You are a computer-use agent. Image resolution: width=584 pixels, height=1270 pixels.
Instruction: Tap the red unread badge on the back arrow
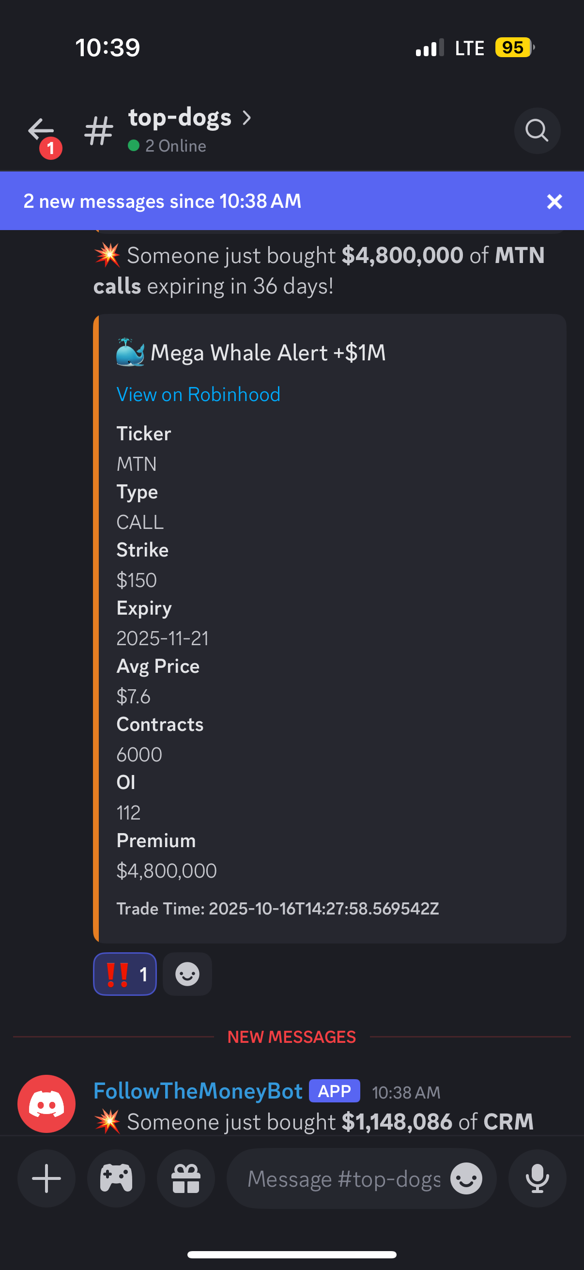click(50, 148)
